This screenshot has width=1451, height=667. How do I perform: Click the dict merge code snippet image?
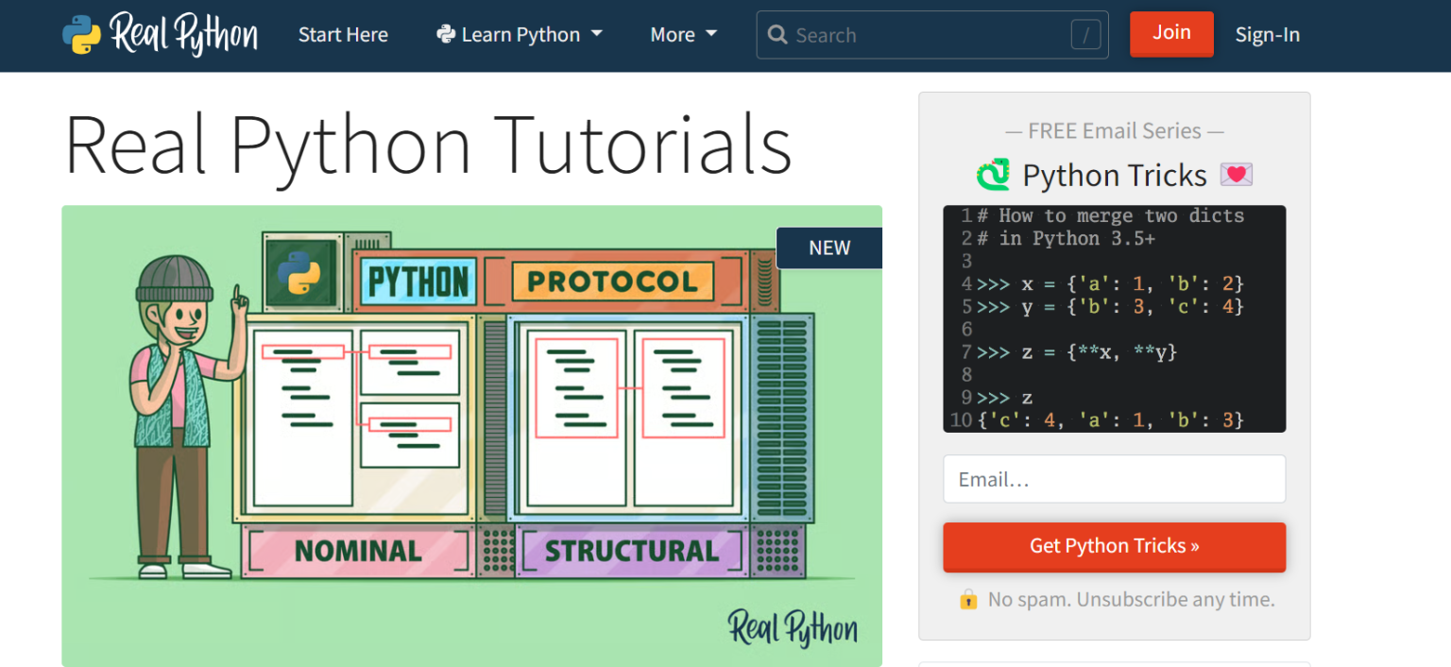pyautogui.click(x=1114, y=318)
